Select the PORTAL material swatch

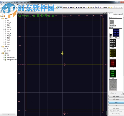click(x=113, y=43)
